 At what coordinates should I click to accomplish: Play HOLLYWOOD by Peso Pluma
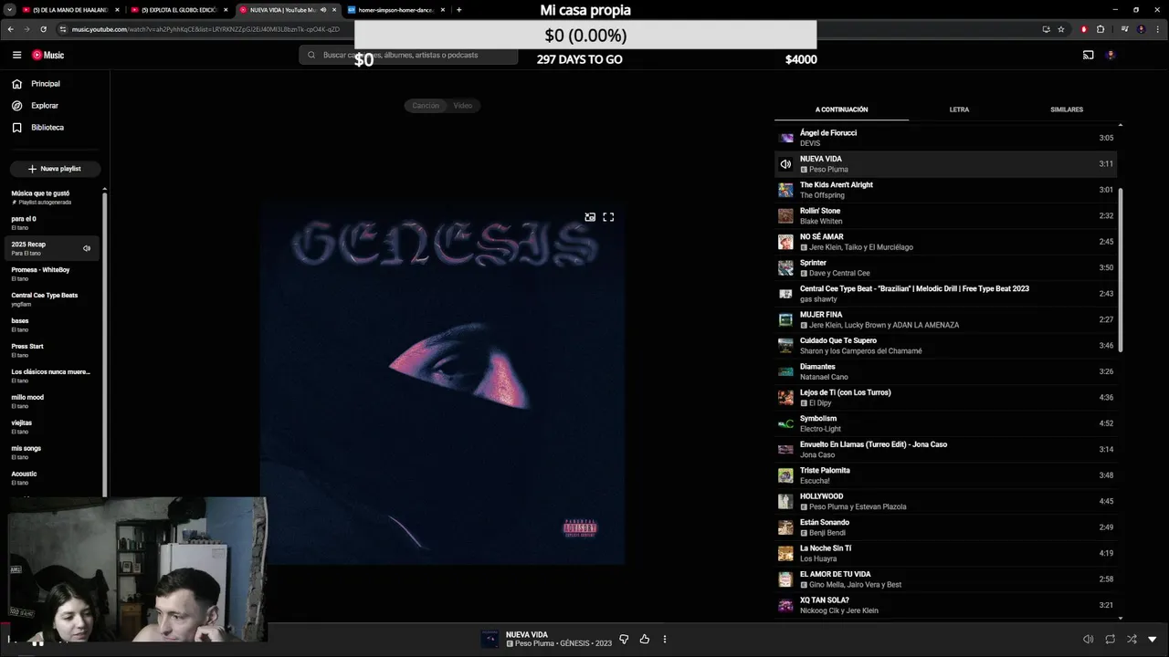coord(945,502)
